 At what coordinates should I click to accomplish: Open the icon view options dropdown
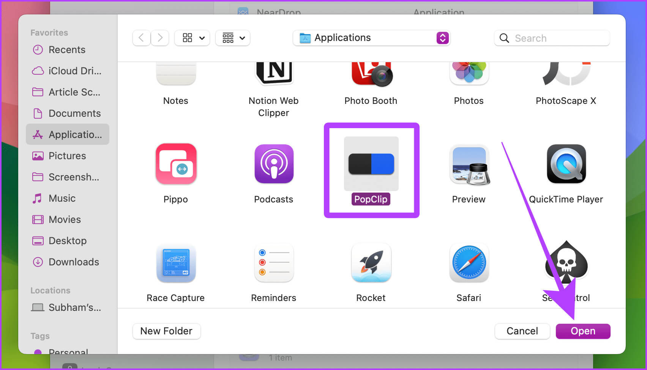tap(192, 38)
